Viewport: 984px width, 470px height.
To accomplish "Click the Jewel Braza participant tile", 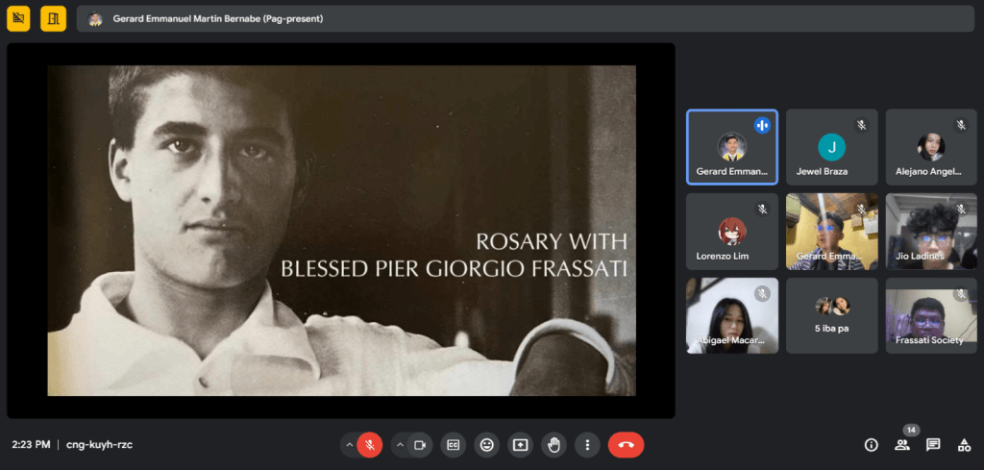I will point(831,146).
